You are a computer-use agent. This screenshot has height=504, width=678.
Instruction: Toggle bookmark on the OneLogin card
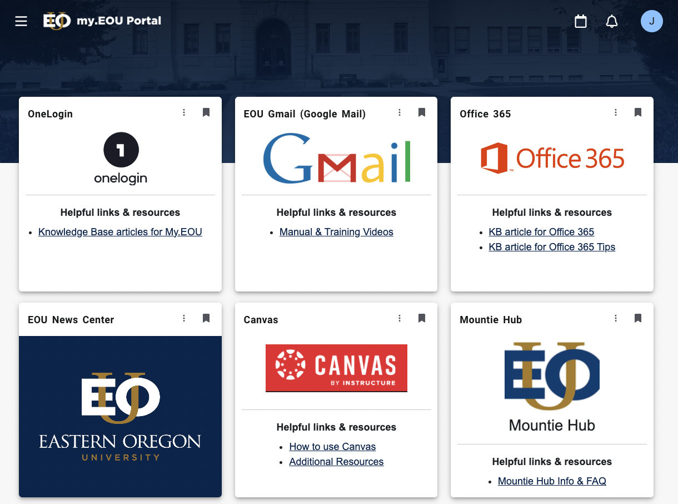coord(206,113)
